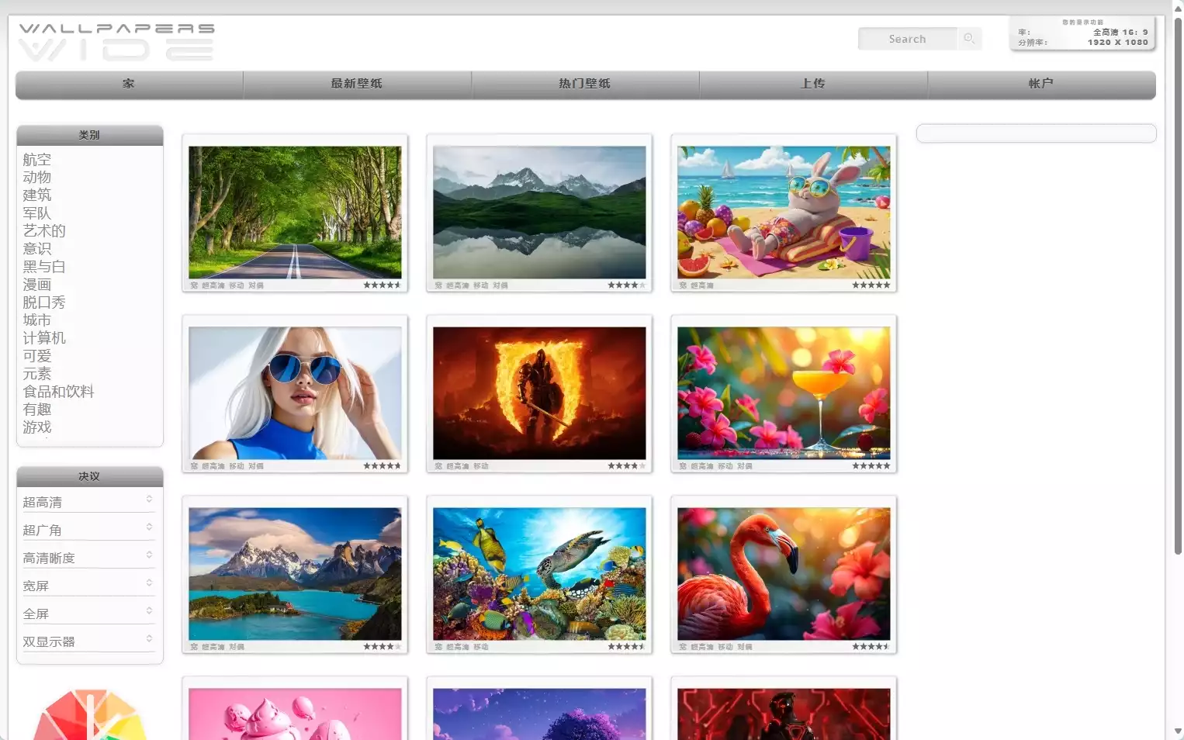Open the 最新壁纸 menu tab
This screenshot has width=1184, height=740.
pos(357,84)
